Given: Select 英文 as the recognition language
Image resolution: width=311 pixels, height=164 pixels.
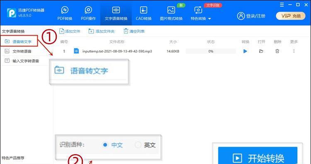Looking at the screenshot, I should (138, 145).
